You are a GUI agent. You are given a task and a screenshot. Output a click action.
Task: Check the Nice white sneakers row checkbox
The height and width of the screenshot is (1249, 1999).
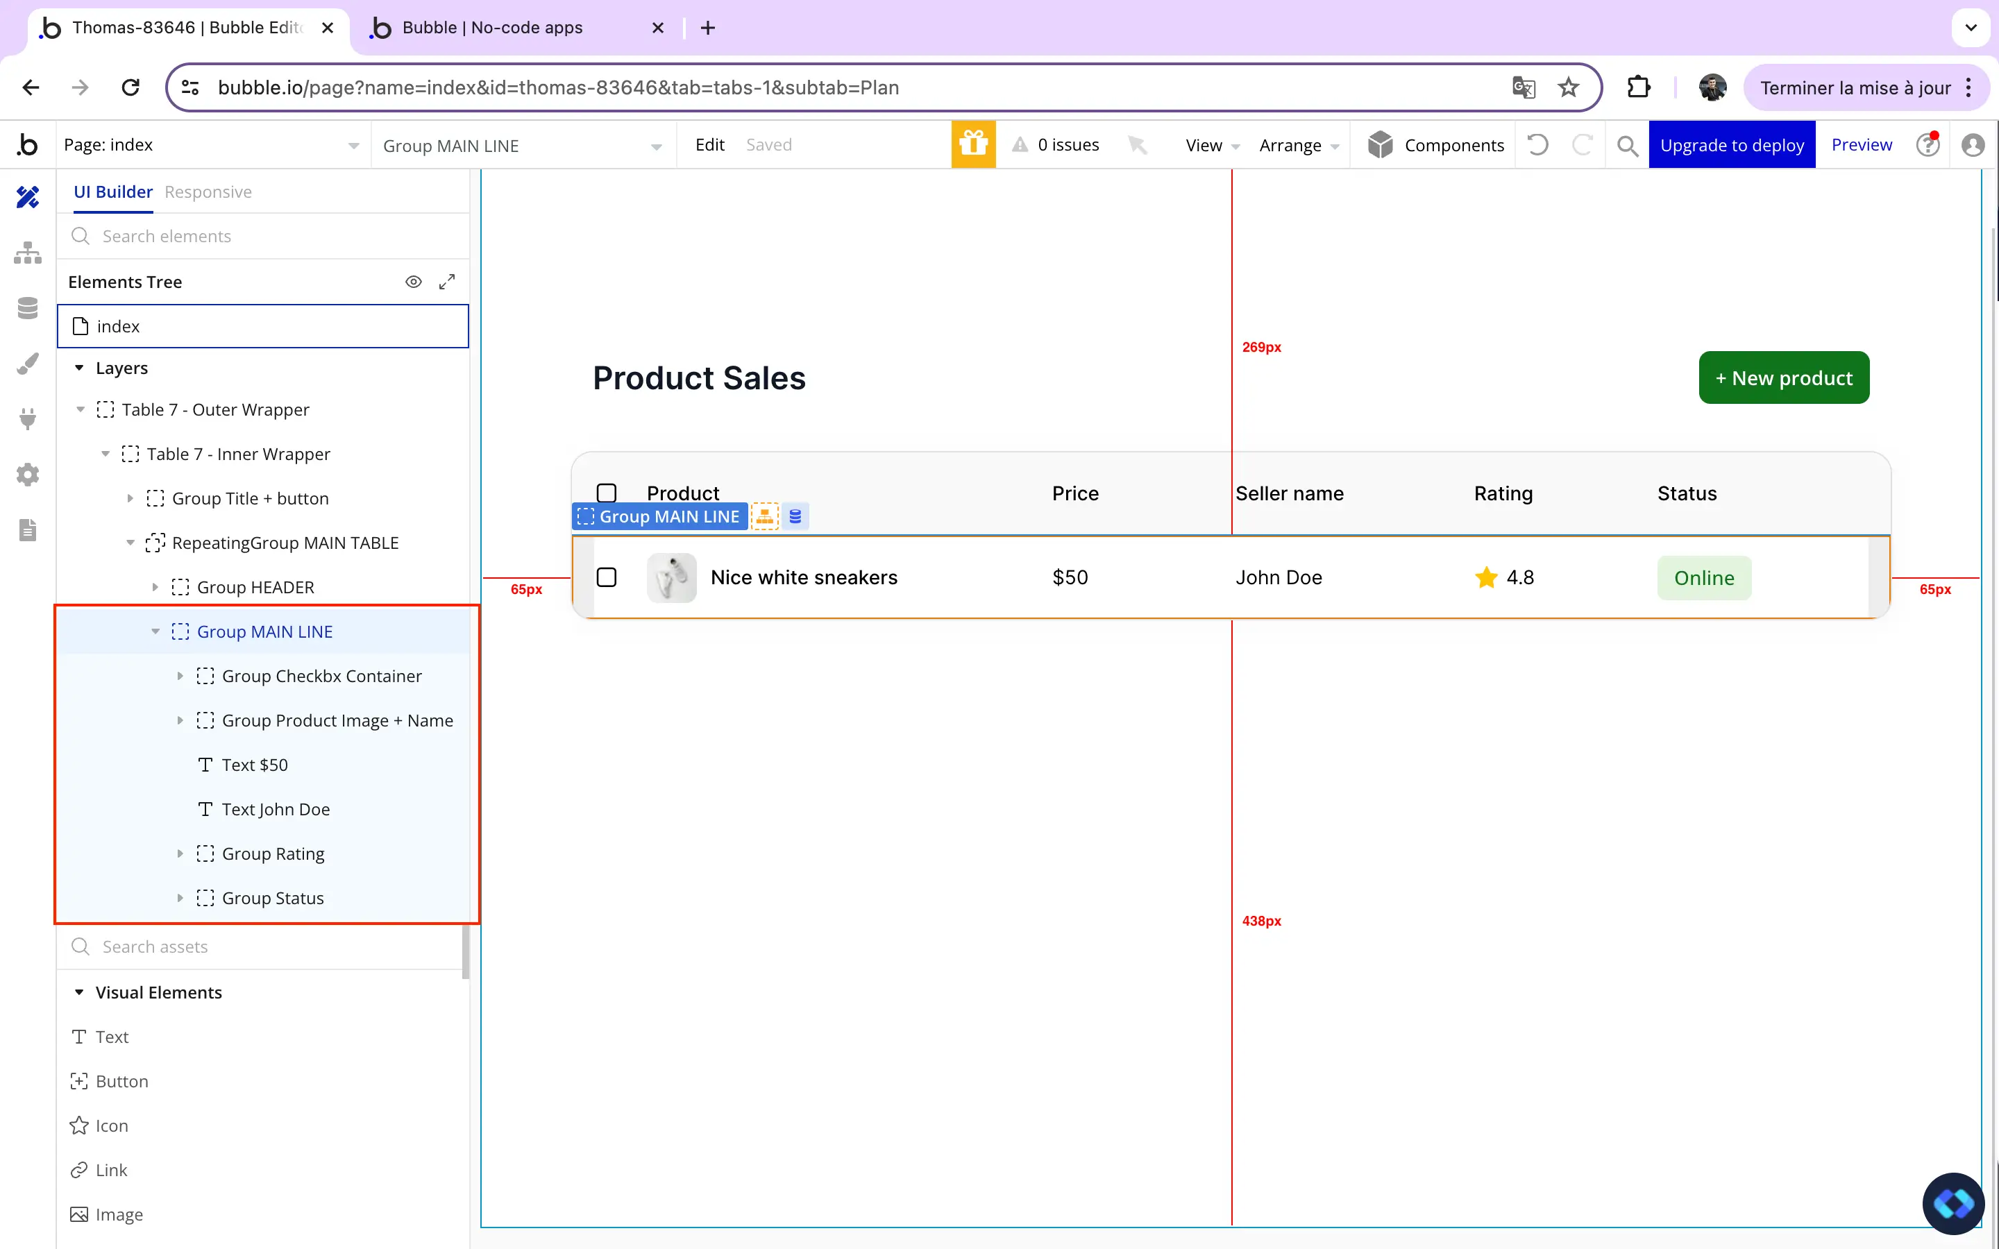[607, 577]
